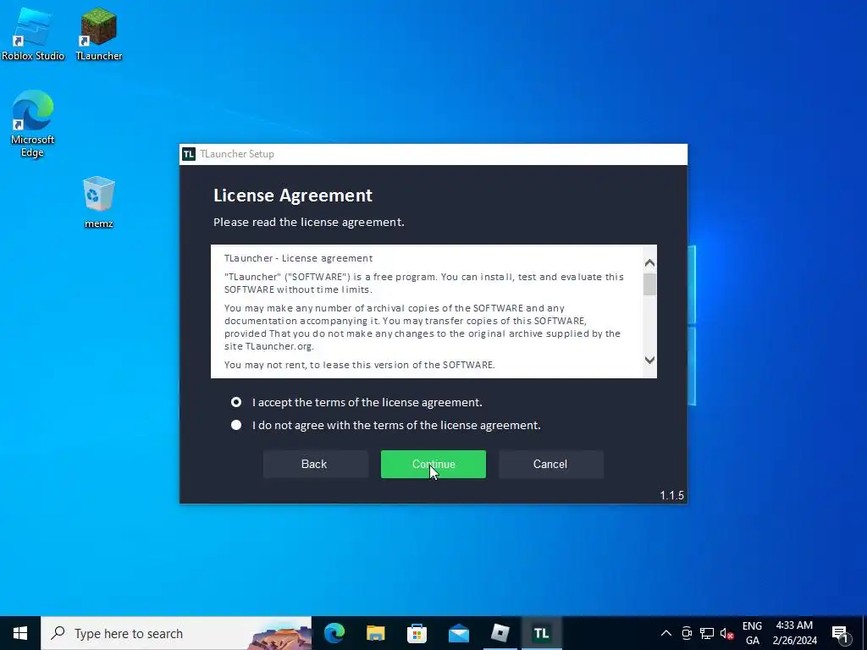Viewport: 867px width, 650px height.
Task: Open Microsoft Edge from taskbar
Action: pyautogui.click(x=334, y=633)
